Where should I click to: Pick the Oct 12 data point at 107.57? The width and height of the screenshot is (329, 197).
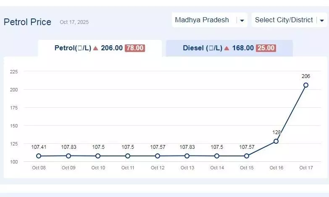coord(158,156)
